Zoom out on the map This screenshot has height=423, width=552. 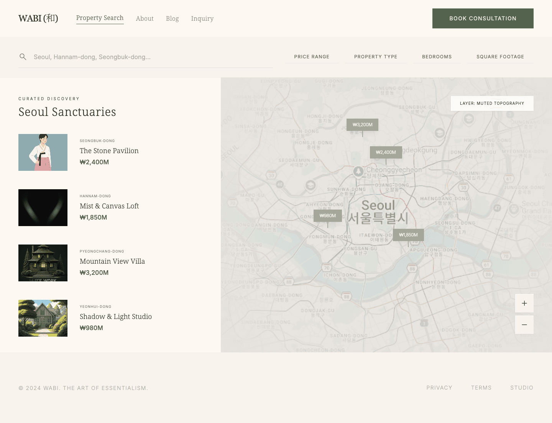click(524, 325)
